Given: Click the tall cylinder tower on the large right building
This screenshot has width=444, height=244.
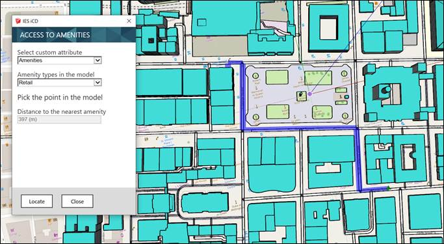Looking at the screenshot, I should tap(385, 90).
